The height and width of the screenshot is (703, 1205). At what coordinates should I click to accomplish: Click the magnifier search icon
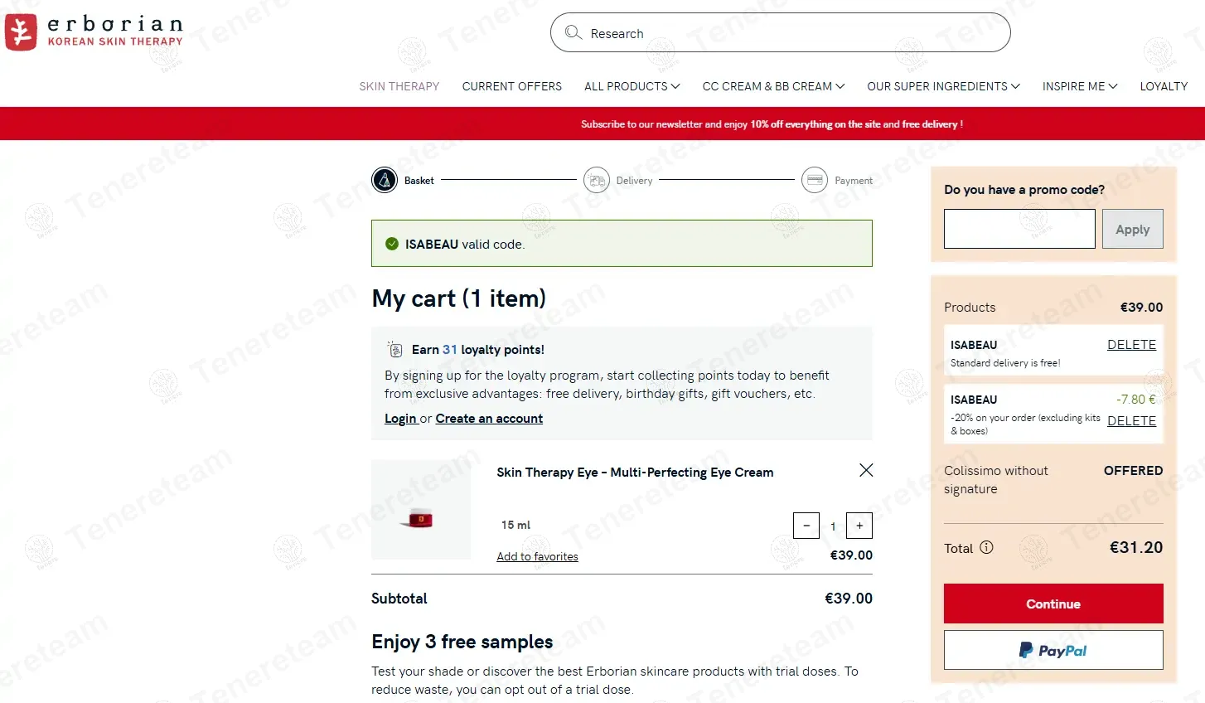(x=573, y=32)
